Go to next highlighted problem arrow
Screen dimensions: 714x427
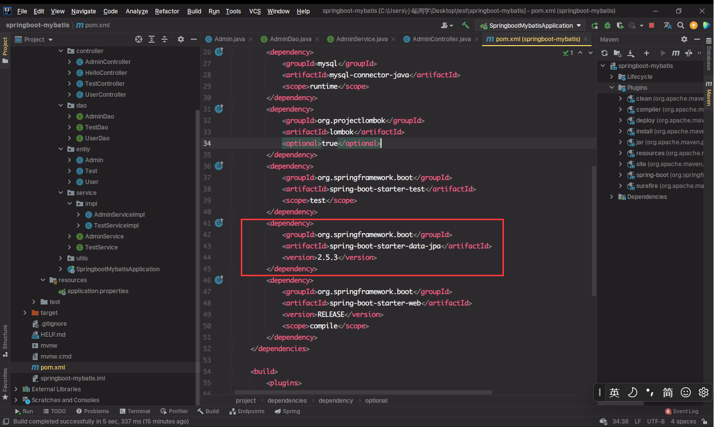coord(590,53)
